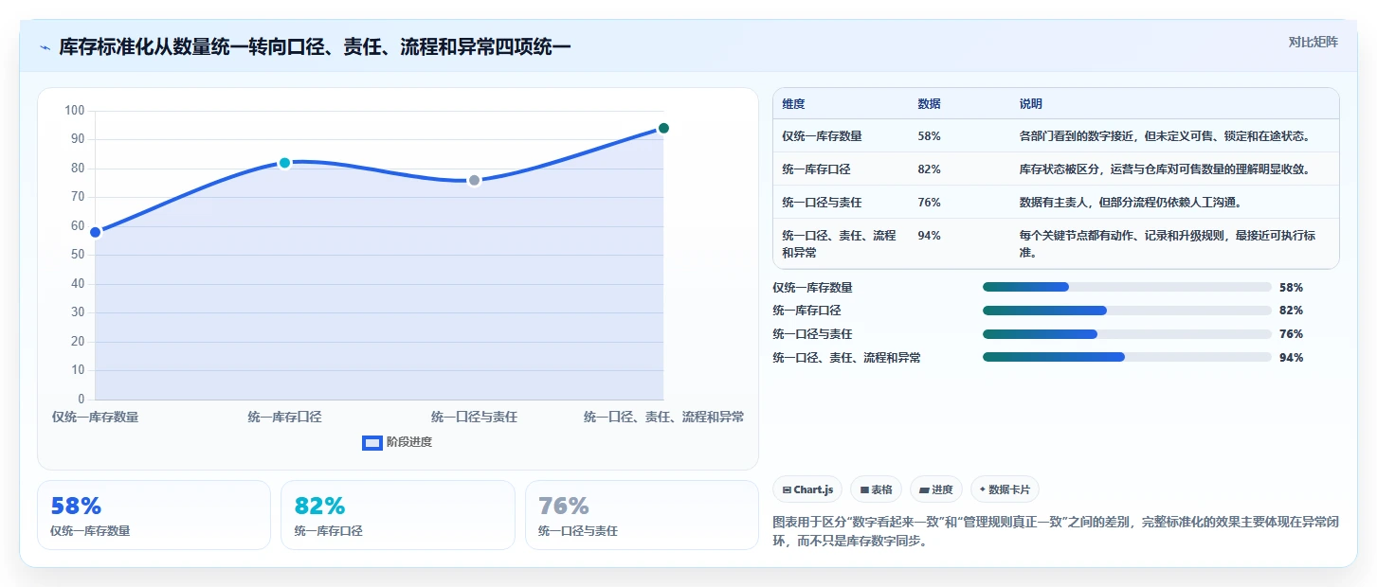Viewport: 1377px width, 587px height.
Task: Click the 对比矩阵 label
Action: [1313, 42]
